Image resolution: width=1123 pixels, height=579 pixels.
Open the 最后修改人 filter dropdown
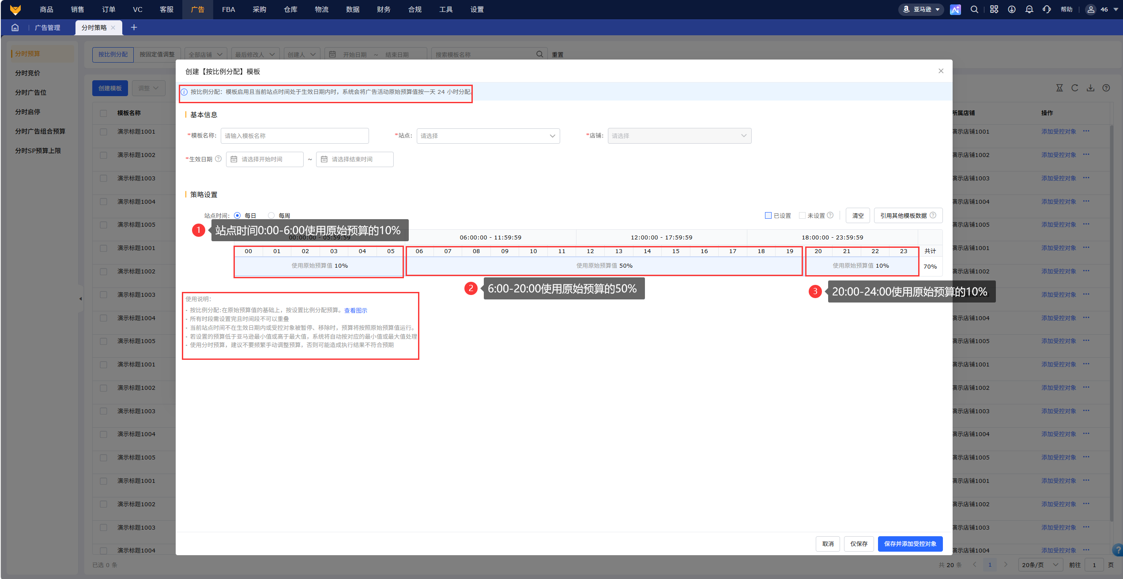pos(255,54)
